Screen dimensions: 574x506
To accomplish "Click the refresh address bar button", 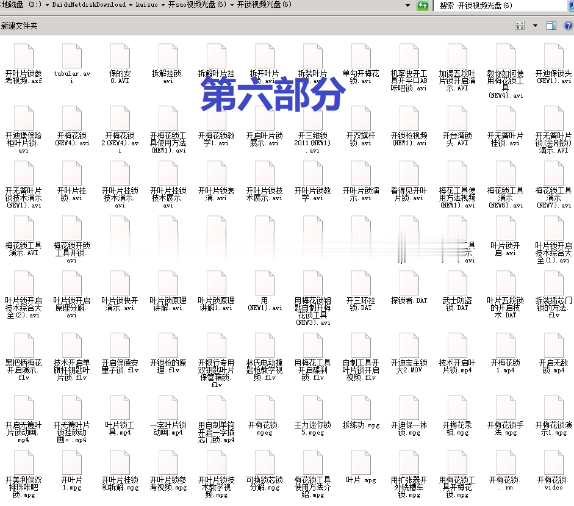I will coord(423,5).
